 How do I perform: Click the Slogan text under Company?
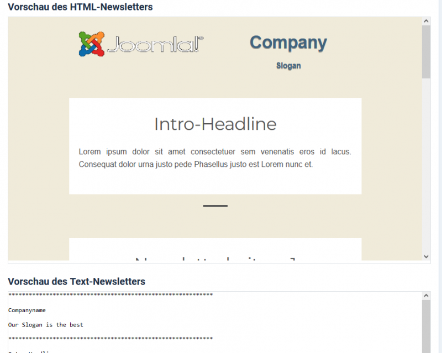coord(288,66)
